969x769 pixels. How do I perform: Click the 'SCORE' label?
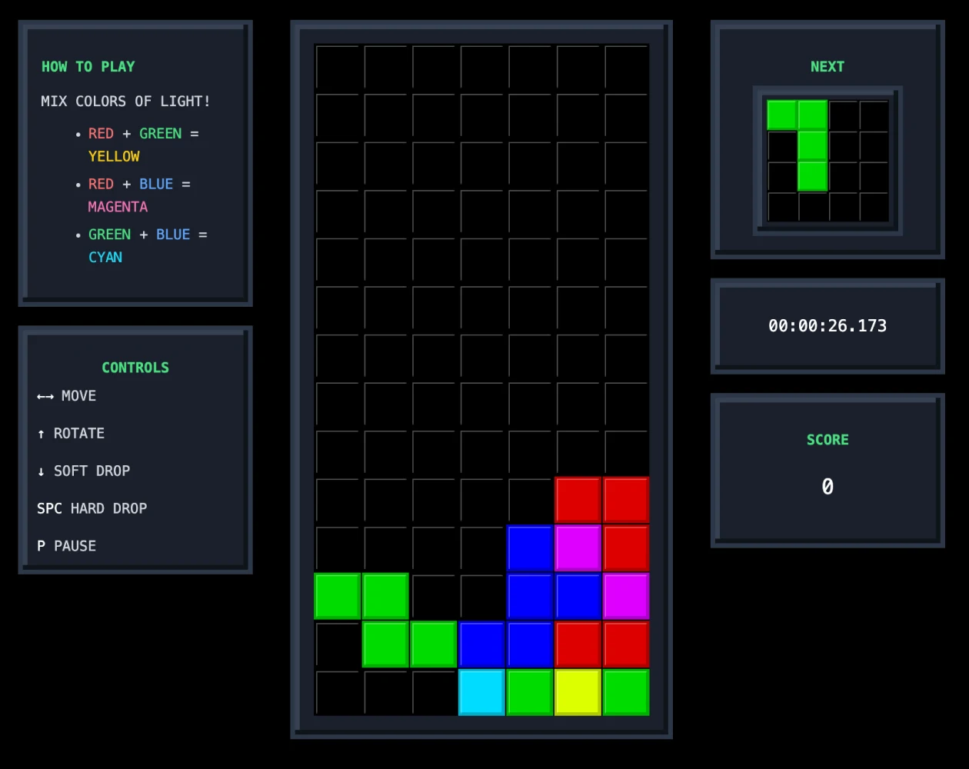click(x=827, y=440)
